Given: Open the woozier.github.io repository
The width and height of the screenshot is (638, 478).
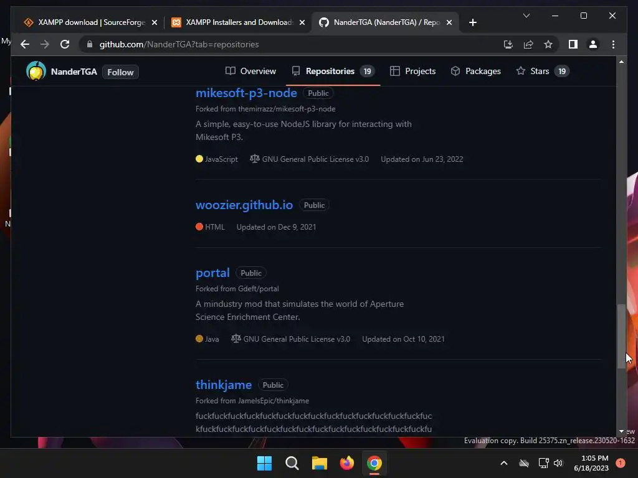Looking at the screenshot, I should pyautogui.click(x=244, y=205).
